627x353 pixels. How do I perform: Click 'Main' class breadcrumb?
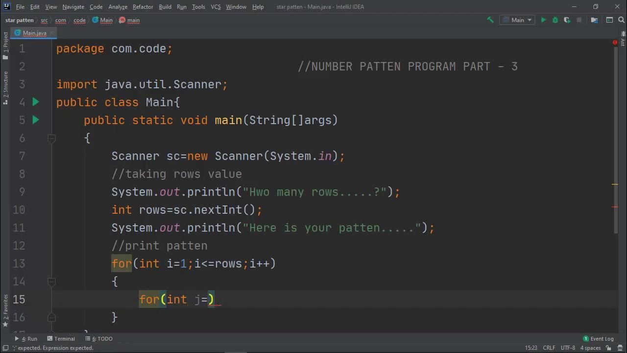tap(102, 20)
